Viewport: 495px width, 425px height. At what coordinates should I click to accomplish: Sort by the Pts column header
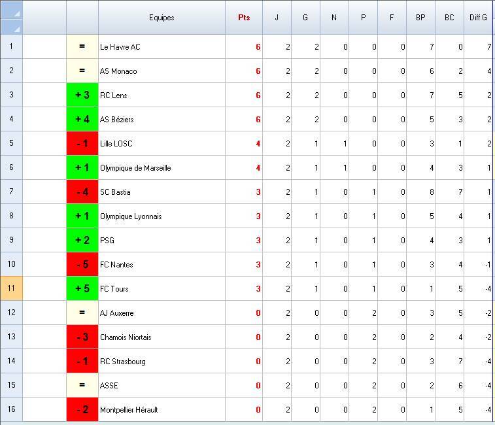click(x=244, y=18)
